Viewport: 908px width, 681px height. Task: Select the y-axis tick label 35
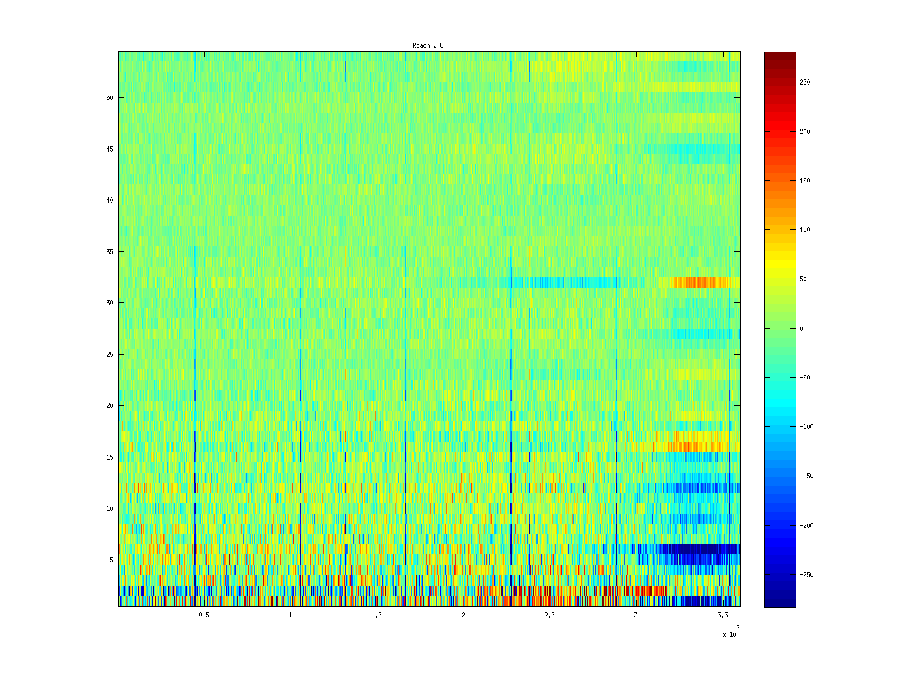(110, 251)
